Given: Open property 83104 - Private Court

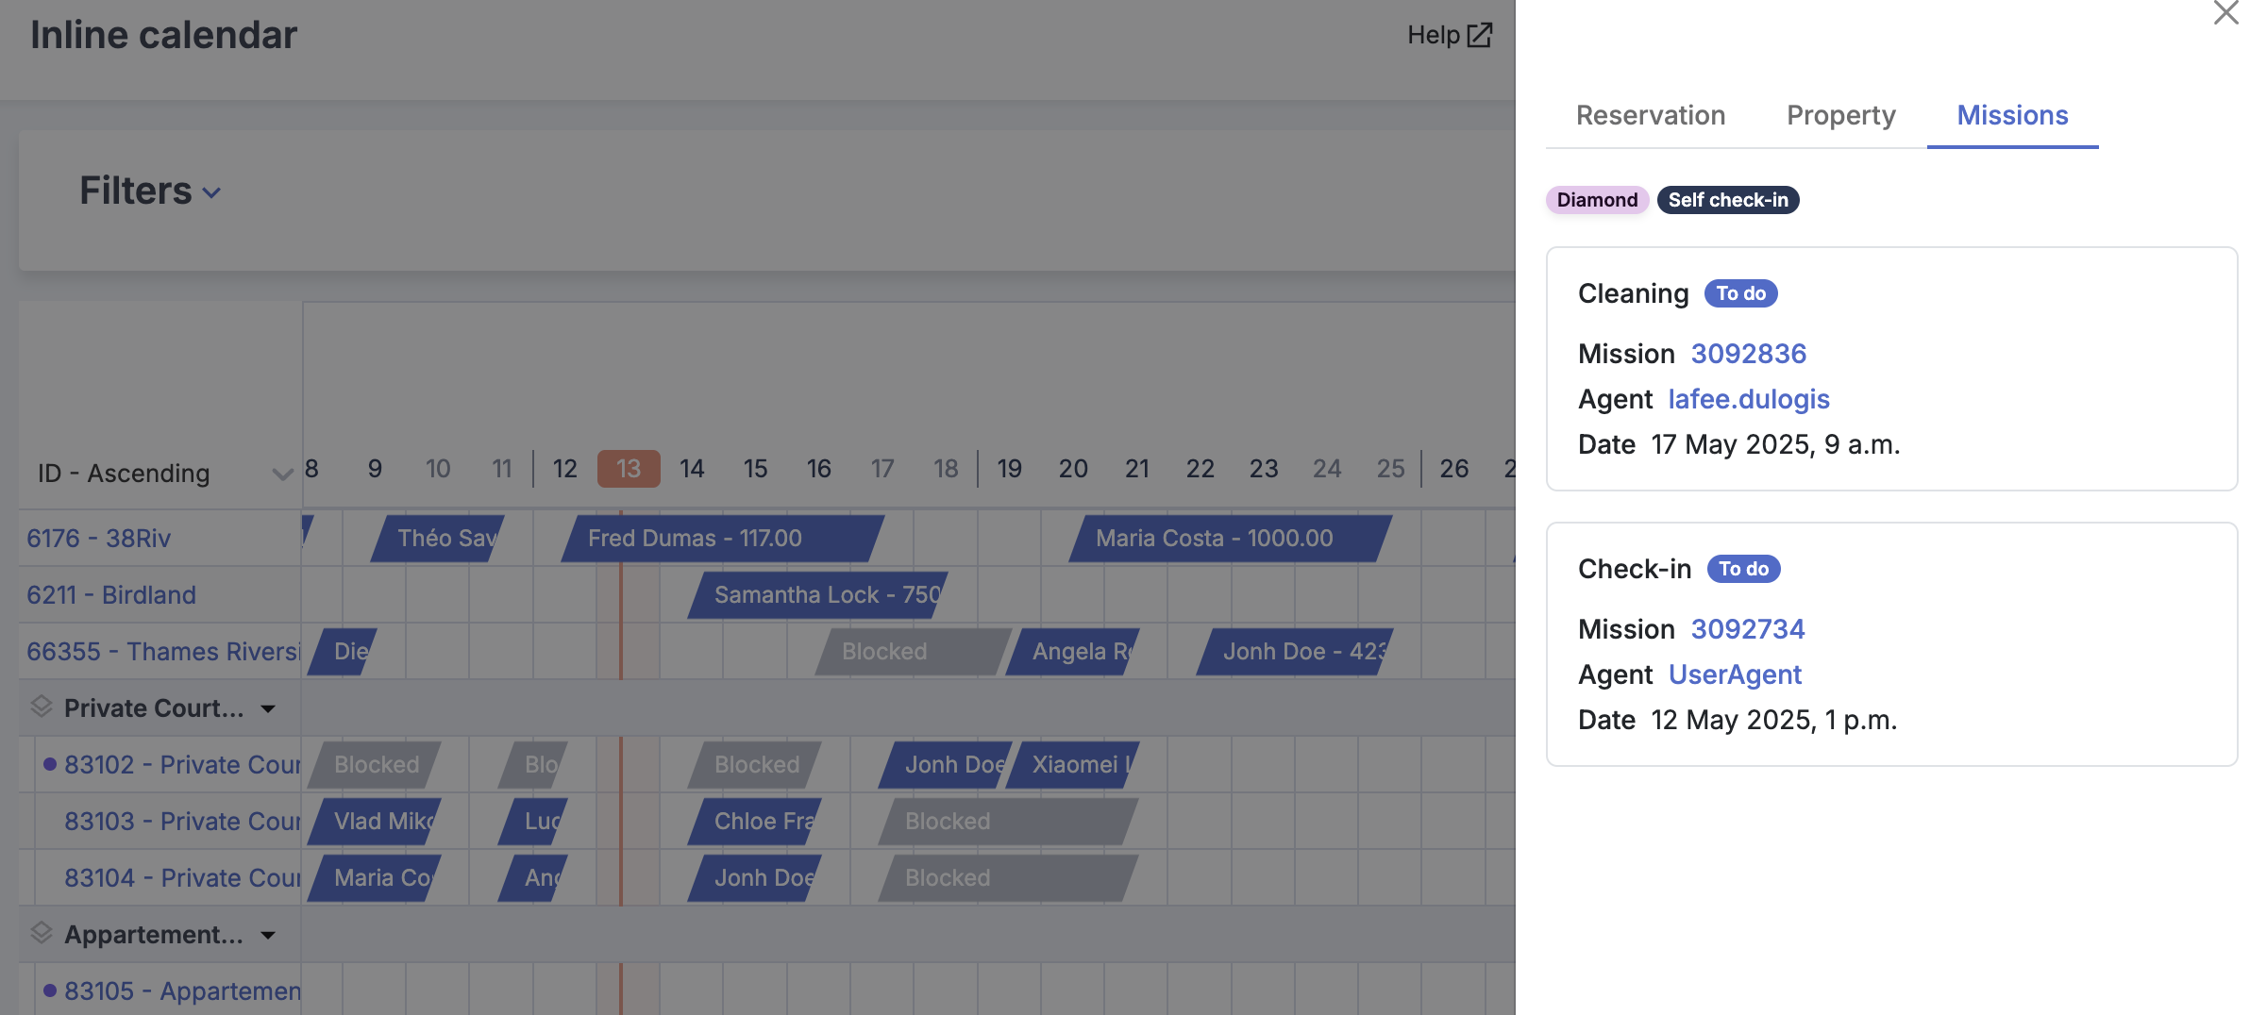Looking at the screenshot, I should (182, 878).
